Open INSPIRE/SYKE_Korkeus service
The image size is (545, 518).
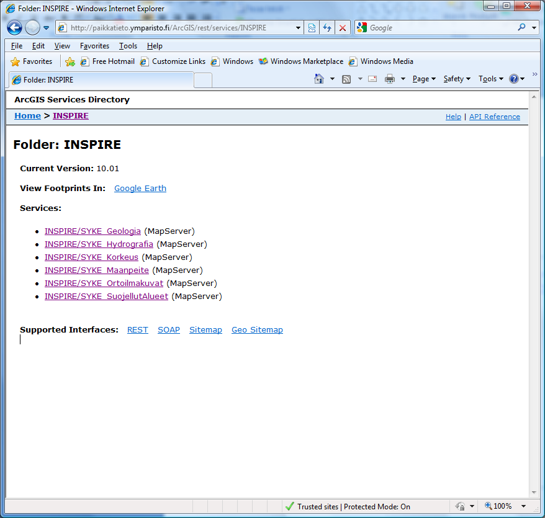tap(91, 257)
